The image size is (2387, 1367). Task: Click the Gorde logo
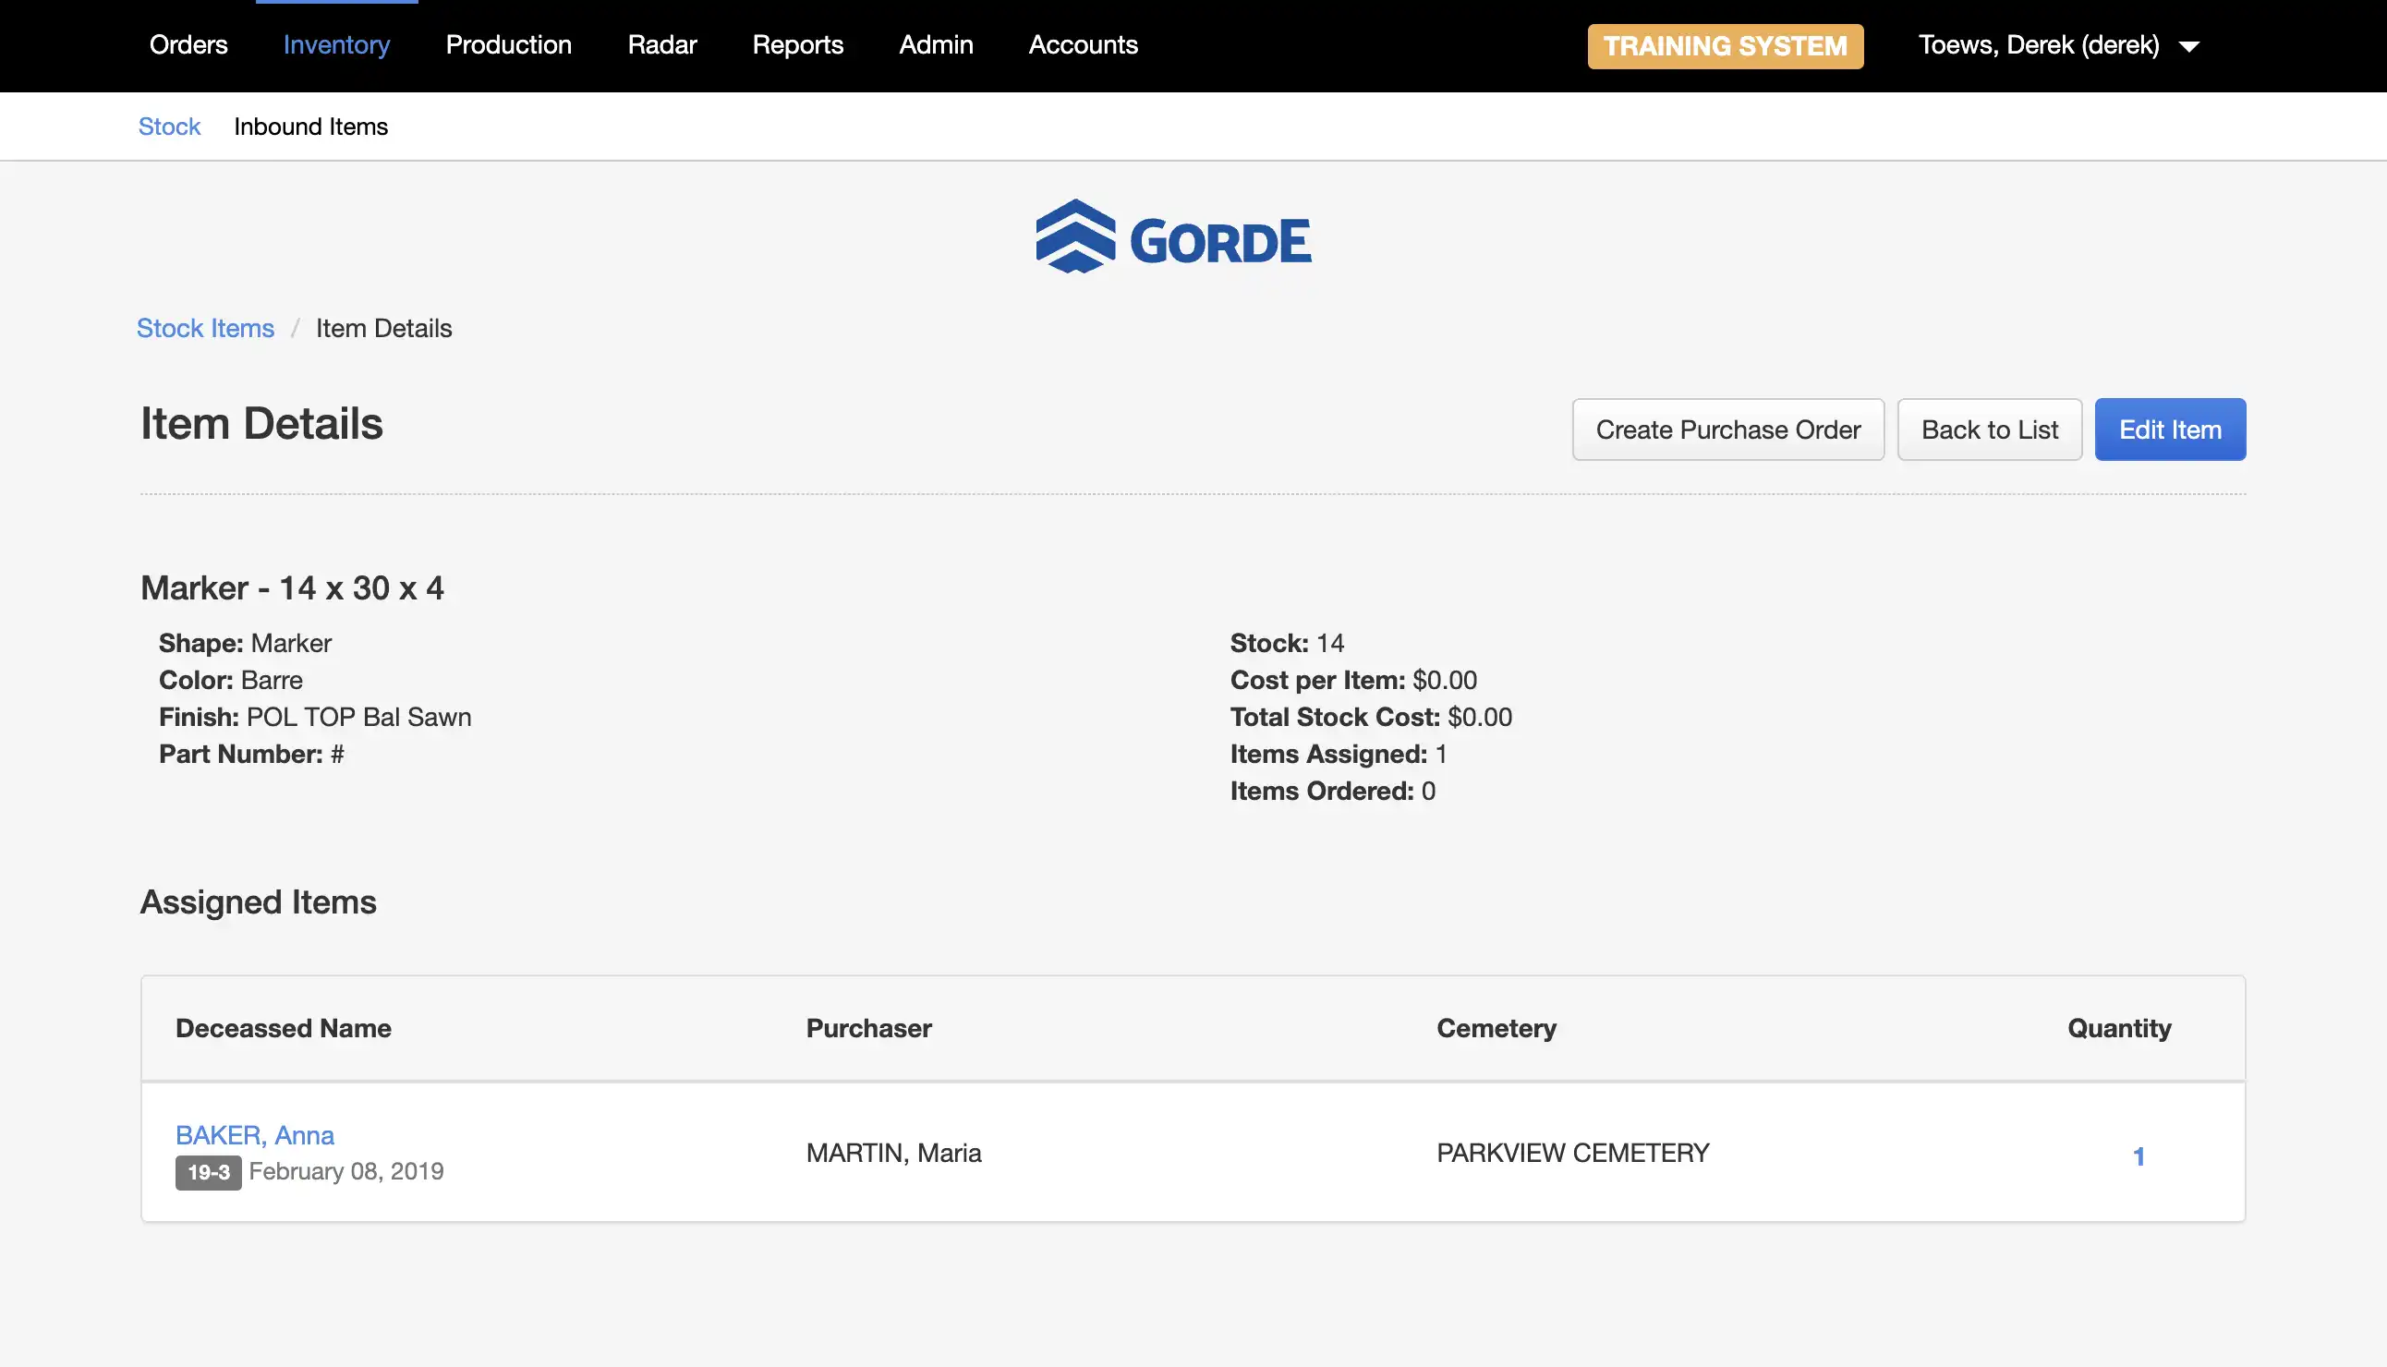(x=1173, y=237)
